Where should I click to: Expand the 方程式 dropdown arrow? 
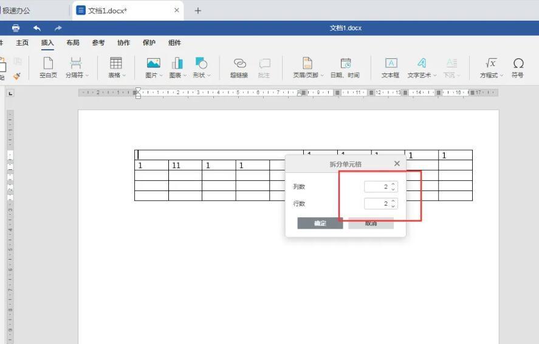(501, 75)
